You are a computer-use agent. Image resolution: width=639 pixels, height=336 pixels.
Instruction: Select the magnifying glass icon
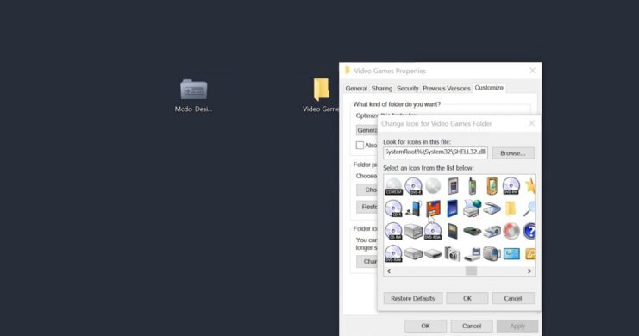pyautogui.click(x=529, y=208)
